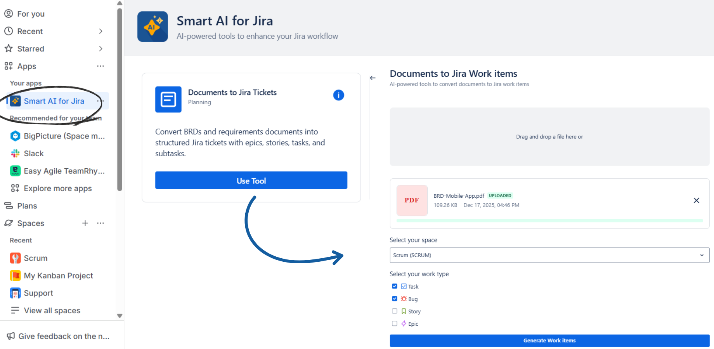Enable the Story work type
The height and width of the screenshot is (349, 714).
[395, 311]
